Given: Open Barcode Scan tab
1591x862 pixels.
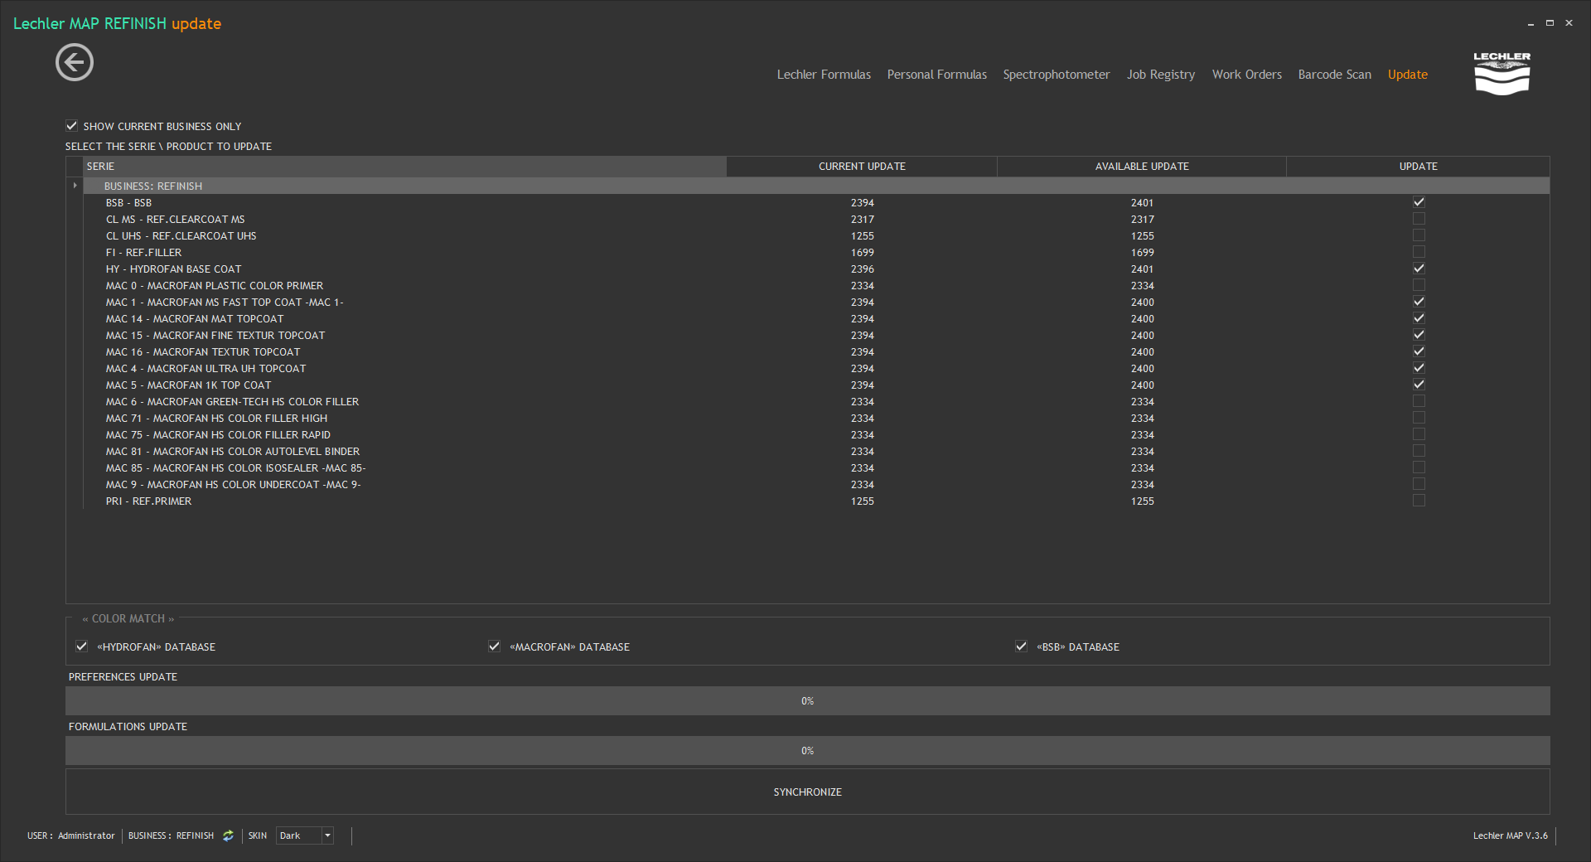Looking at the screenshot, I should point(1334,75).
